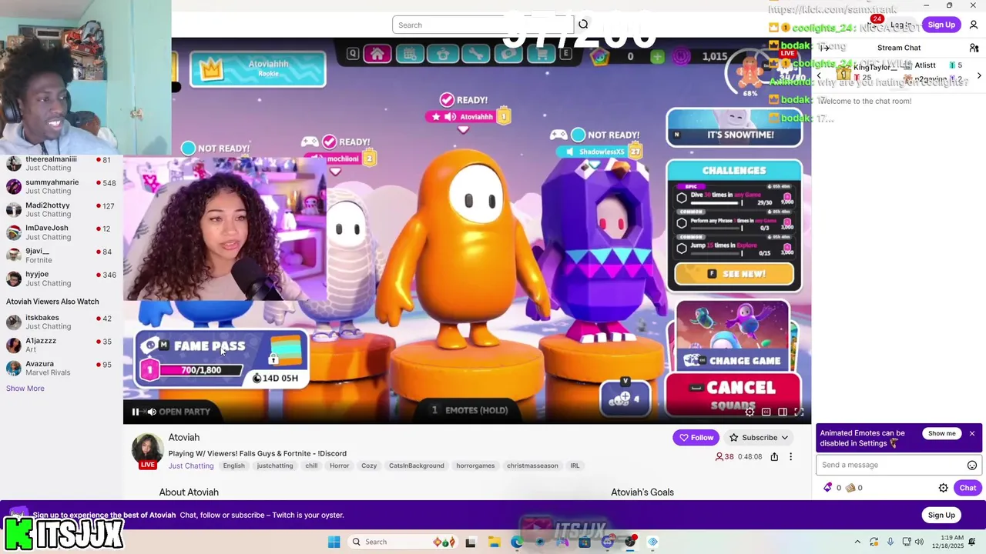Image resolution: width=986 pixels, height=554 pixels.
Task: Open the chat community users icon
Action: click(x=974, y=48)
